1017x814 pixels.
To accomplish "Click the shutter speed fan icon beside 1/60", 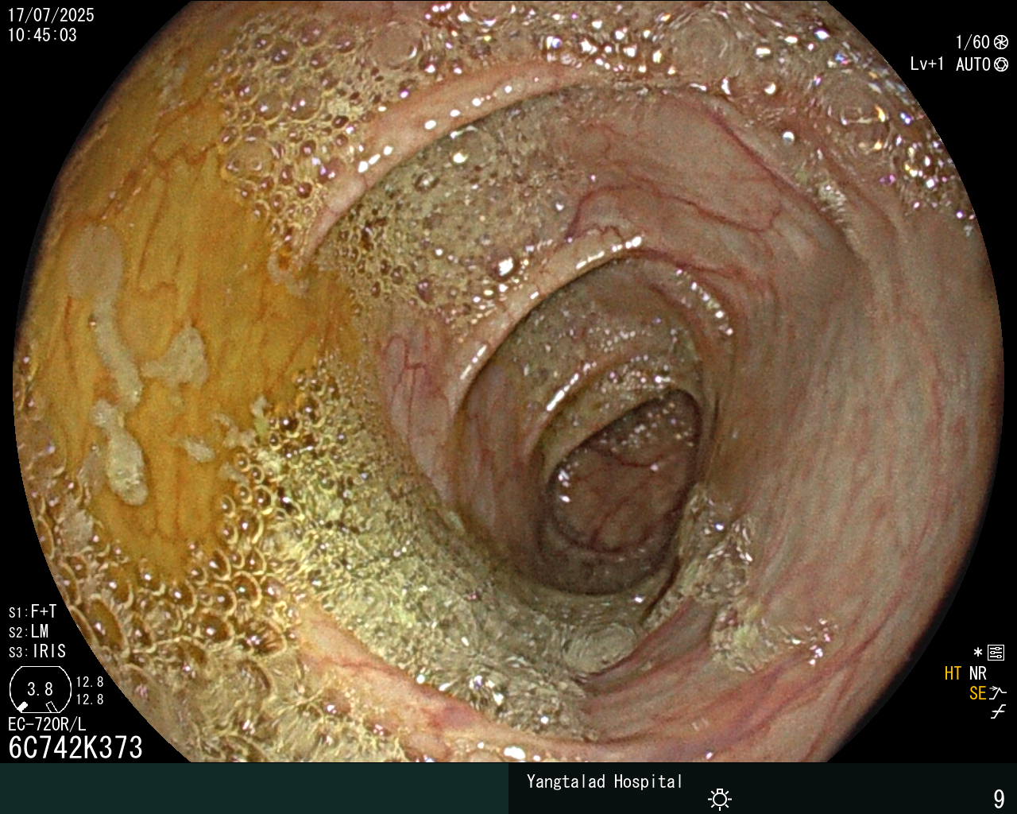I will (1001, 42).
